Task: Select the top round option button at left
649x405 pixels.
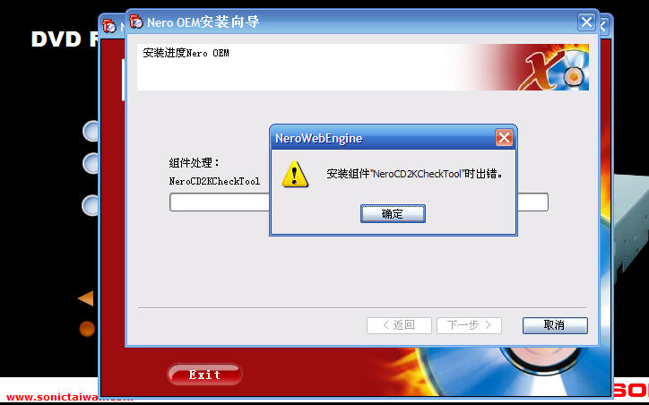Action: 91,131
